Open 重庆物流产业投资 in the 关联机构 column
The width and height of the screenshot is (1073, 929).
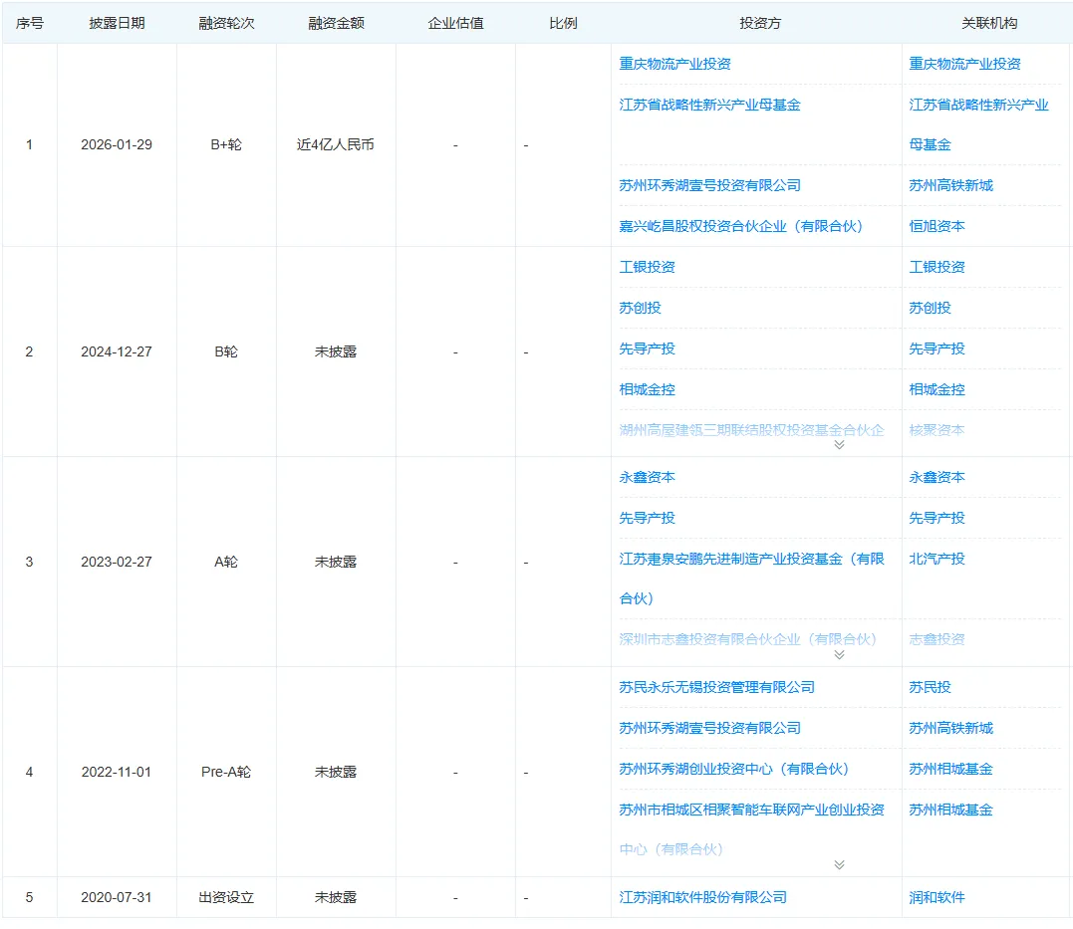(964, 64)
